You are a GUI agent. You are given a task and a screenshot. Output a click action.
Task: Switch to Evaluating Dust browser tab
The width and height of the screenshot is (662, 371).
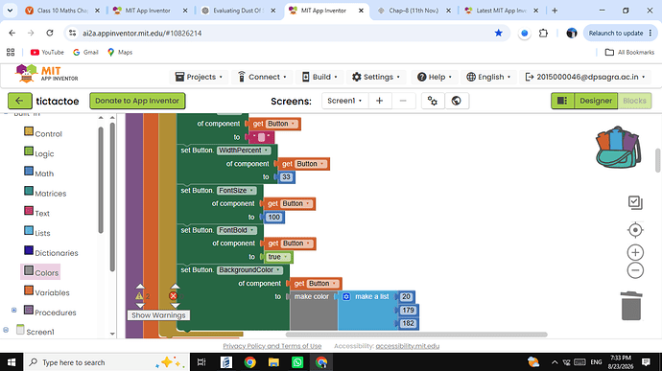pos(239,11)
